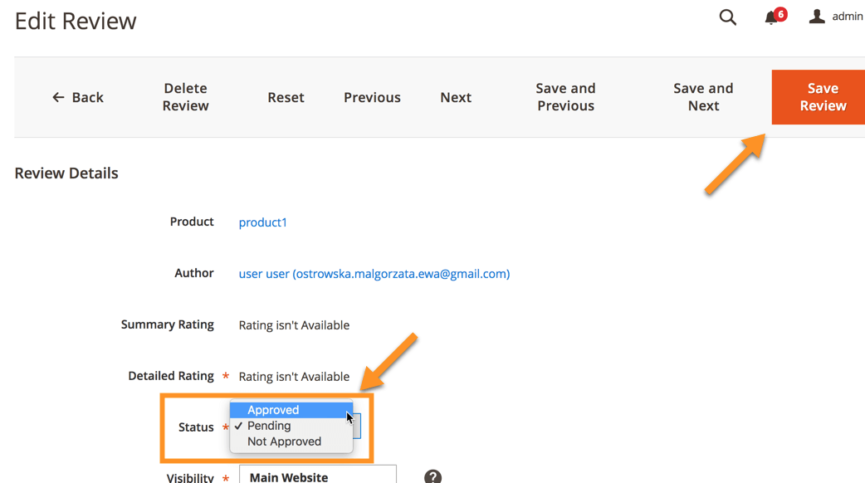This screenshot has width=865, height=483.
Task: Go to the Previous review
Action: 372,97
